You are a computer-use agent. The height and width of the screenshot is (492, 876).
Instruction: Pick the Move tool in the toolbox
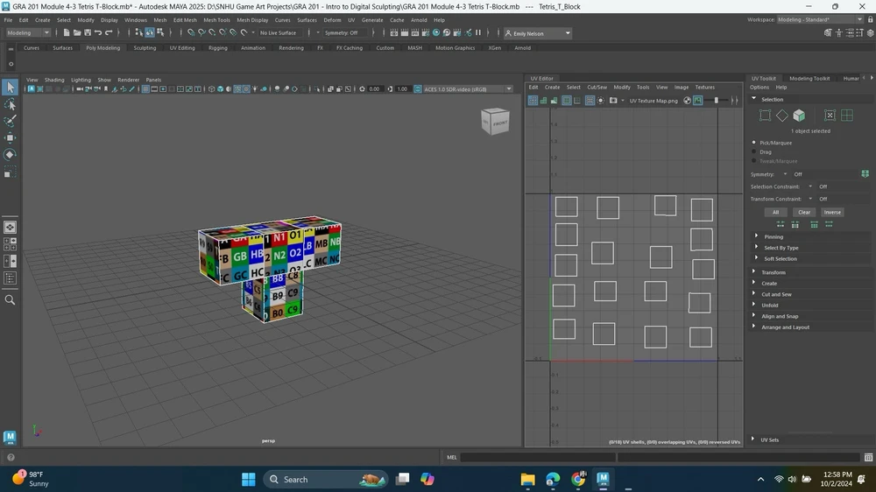point(10,137)
